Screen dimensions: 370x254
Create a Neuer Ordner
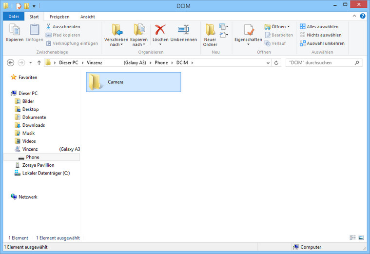click(210, 35)
